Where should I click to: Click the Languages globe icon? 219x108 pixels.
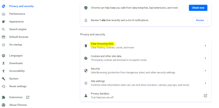tap(4, 56)
